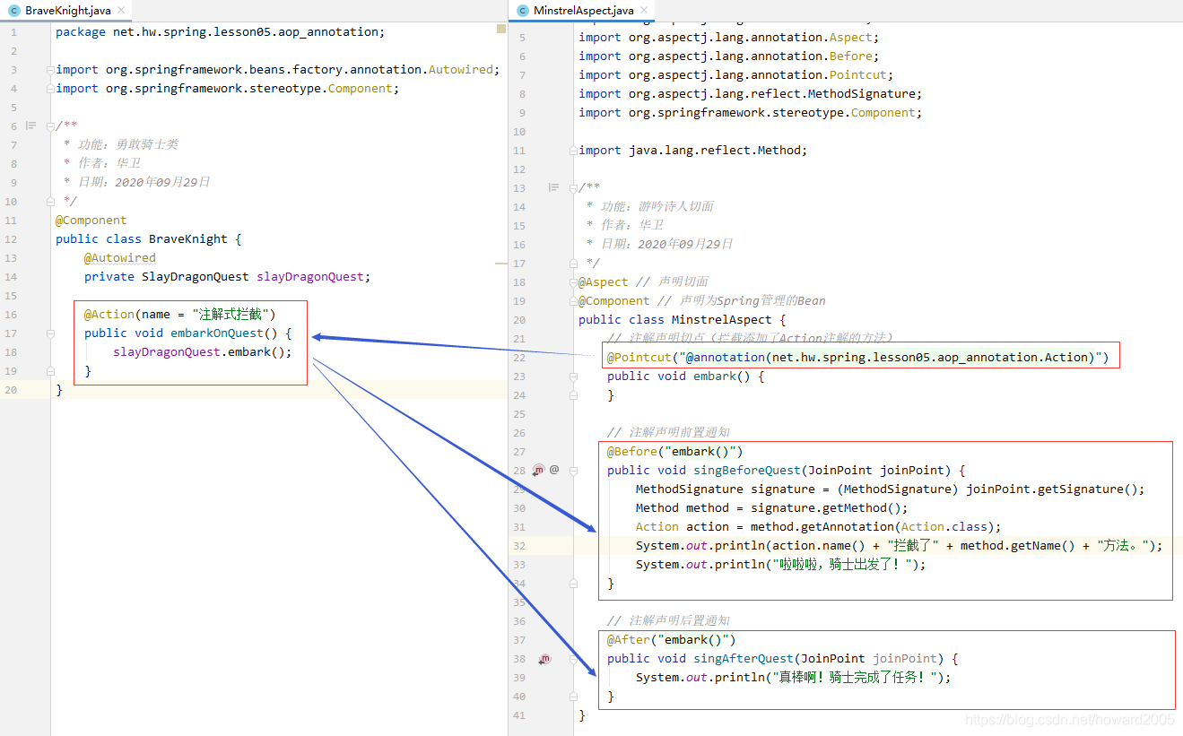
Task: Toggle rendered doc view icon in BraveKnight line 6
Action: coord(31,126)
